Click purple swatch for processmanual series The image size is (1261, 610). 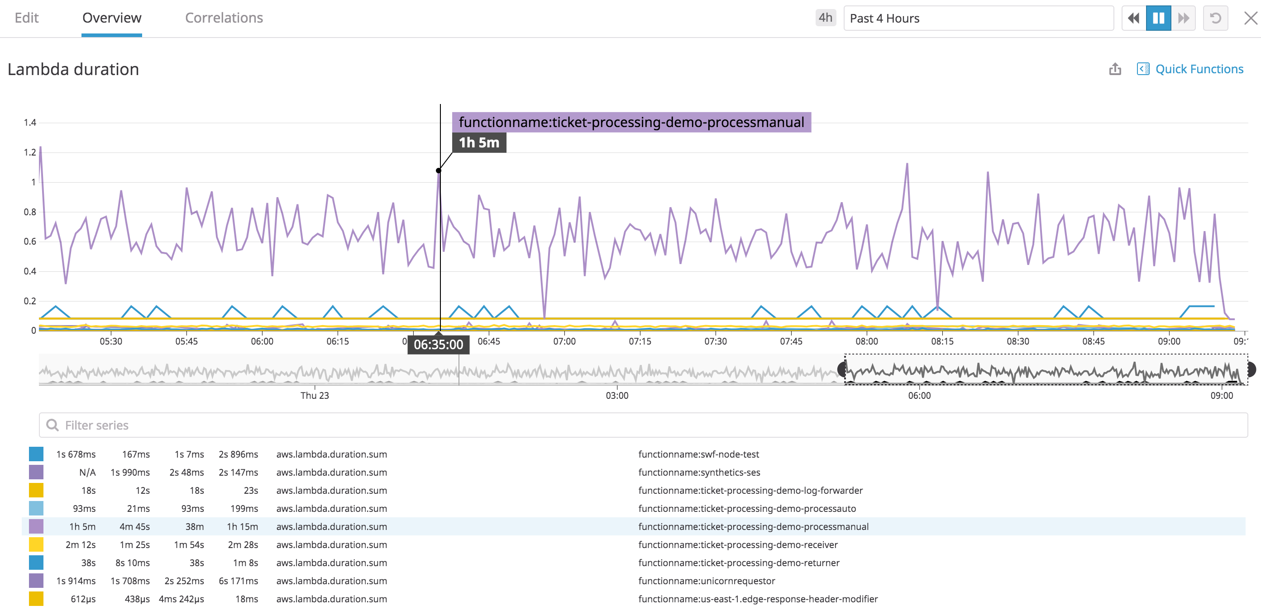tap(35, 526)
